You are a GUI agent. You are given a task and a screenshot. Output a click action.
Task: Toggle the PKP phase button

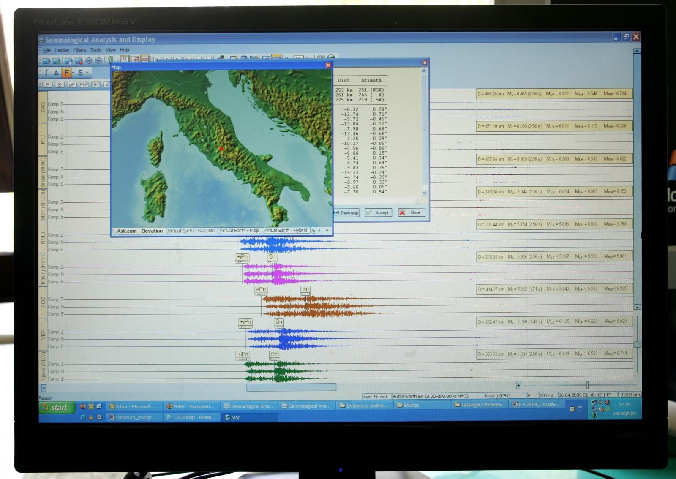(84, 84)
